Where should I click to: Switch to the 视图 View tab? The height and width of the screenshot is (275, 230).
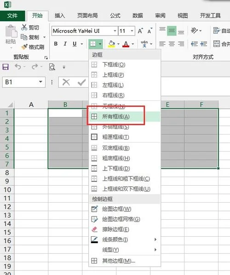click(x=183, y=16)
